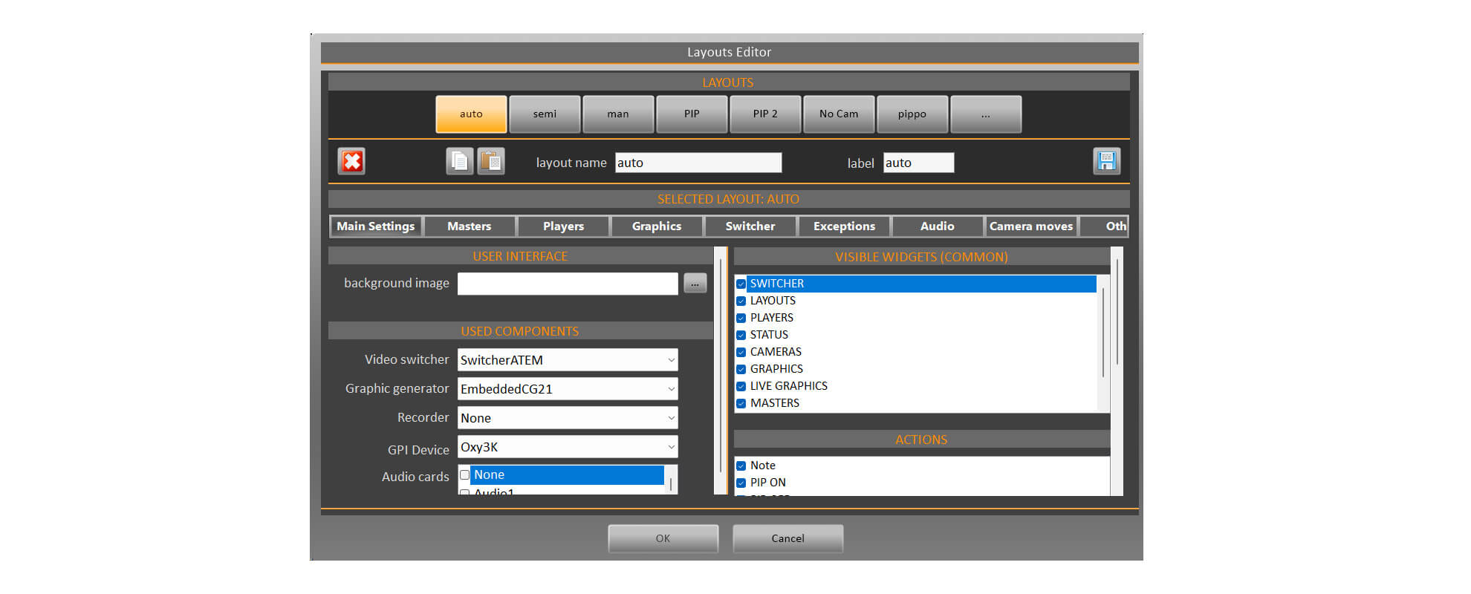Screen dimensions: 1471x594
Task: Click the visible widgets list scrollbar
Action: click(x=1103, y=334)
